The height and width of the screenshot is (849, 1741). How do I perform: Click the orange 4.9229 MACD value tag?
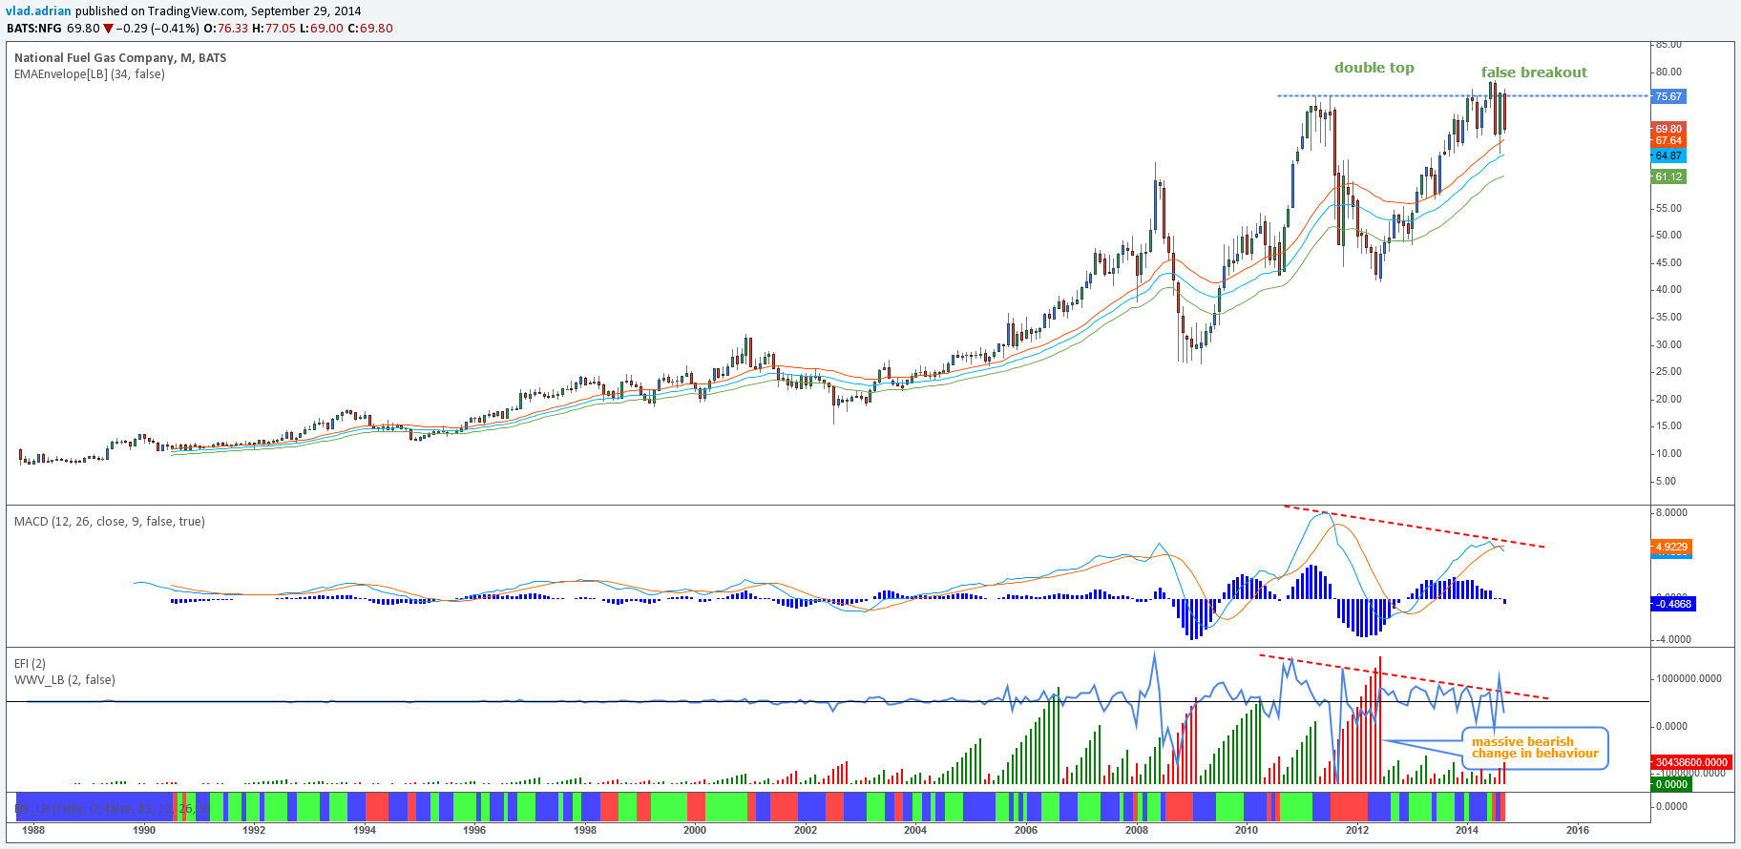point(1671,547)
